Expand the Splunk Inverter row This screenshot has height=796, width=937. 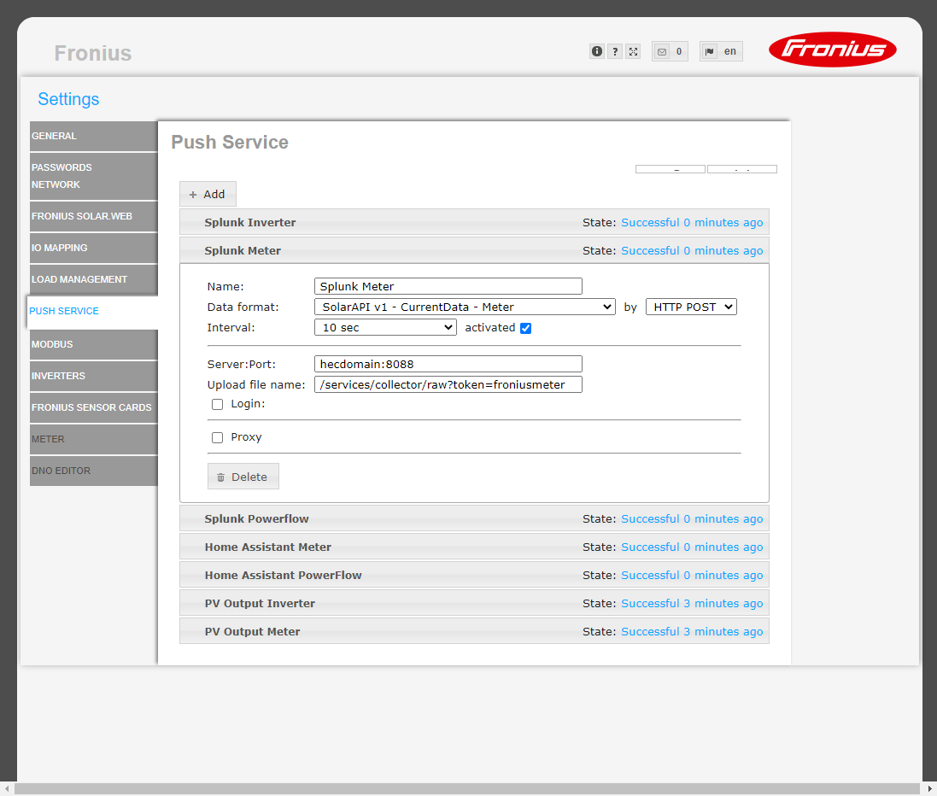click(x=474, y=222)
